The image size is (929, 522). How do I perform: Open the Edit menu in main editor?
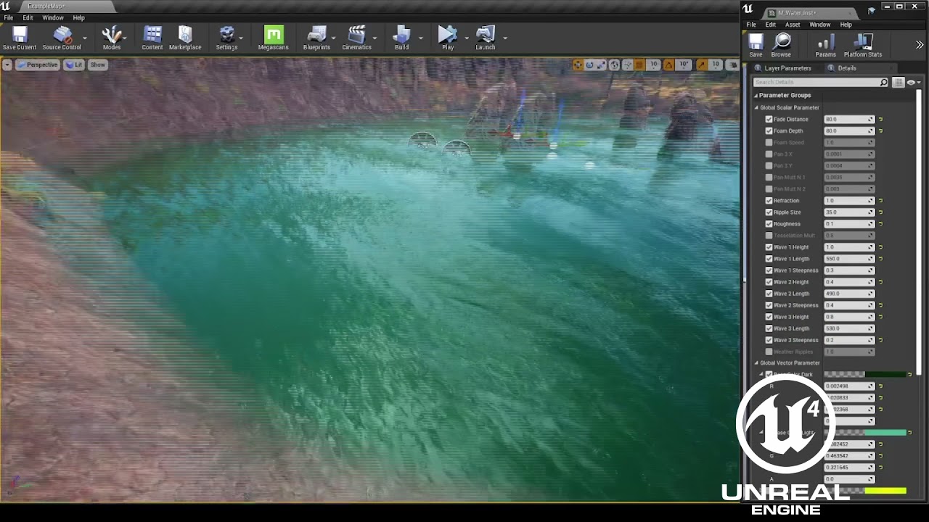point(28,18)
